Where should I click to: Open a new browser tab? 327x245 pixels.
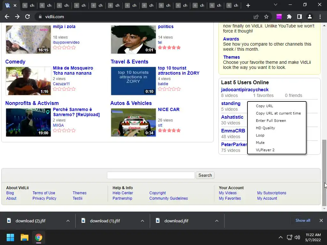coord(248,5)
